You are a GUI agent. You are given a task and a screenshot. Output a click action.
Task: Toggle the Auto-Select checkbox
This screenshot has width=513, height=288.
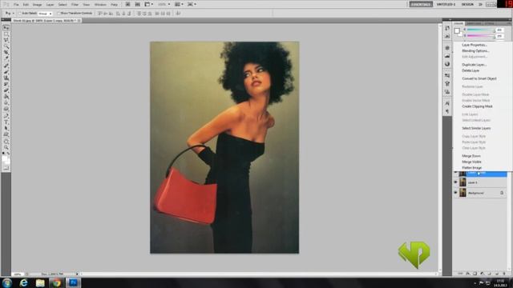[19, 14]
